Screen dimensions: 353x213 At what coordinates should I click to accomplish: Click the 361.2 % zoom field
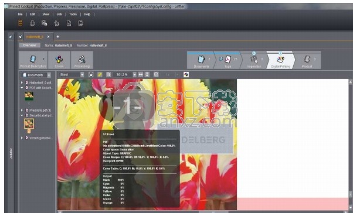point(123,74)
